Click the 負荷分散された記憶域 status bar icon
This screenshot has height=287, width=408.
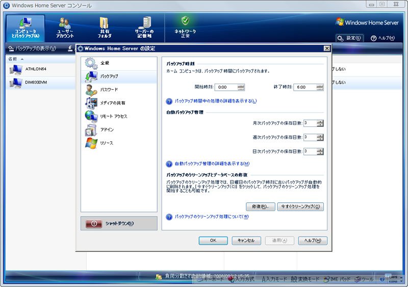pyautogui.click(x=159, y=277)
